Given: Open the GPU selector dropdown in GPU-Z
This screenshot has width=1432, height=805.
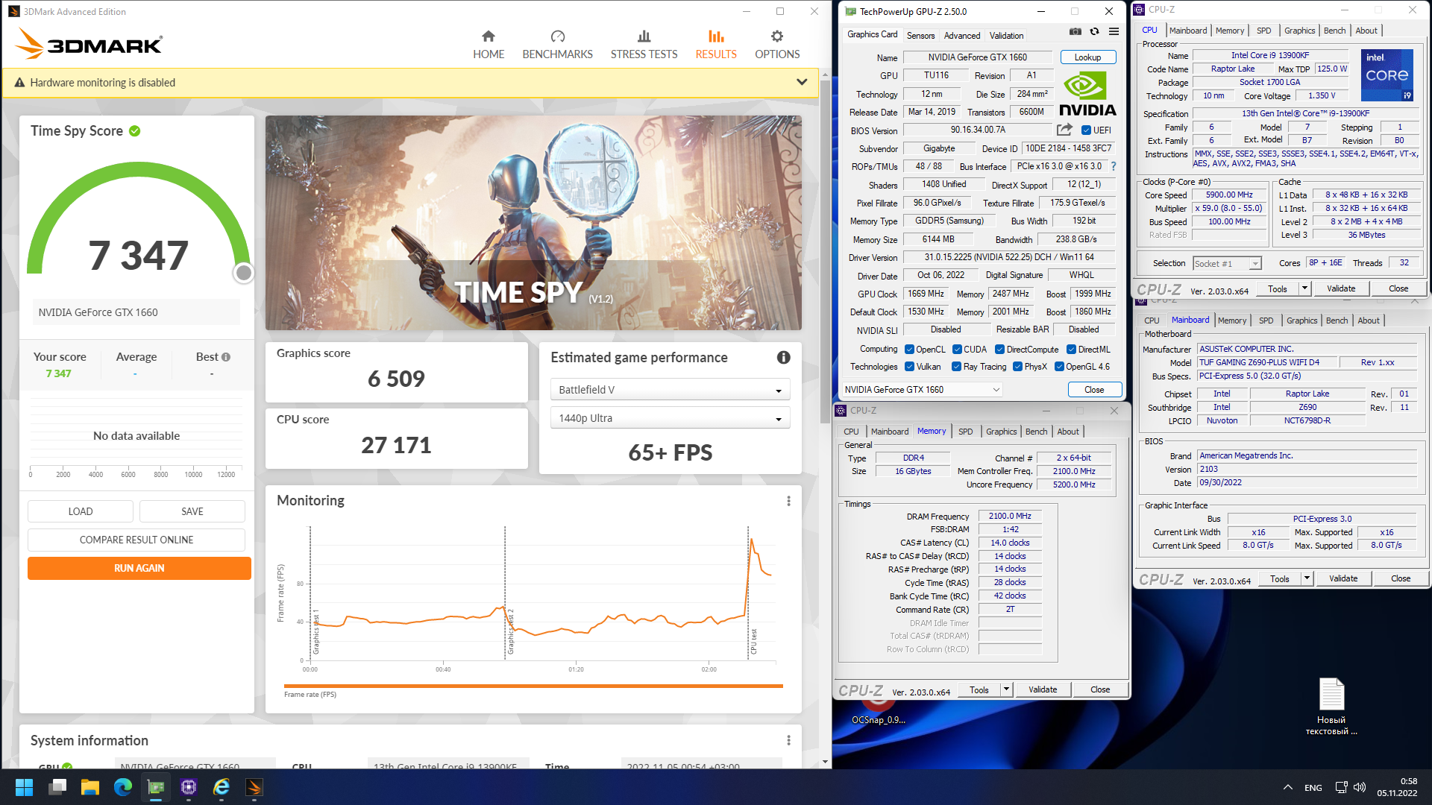Looking at the screenshot, I should 922,389.
